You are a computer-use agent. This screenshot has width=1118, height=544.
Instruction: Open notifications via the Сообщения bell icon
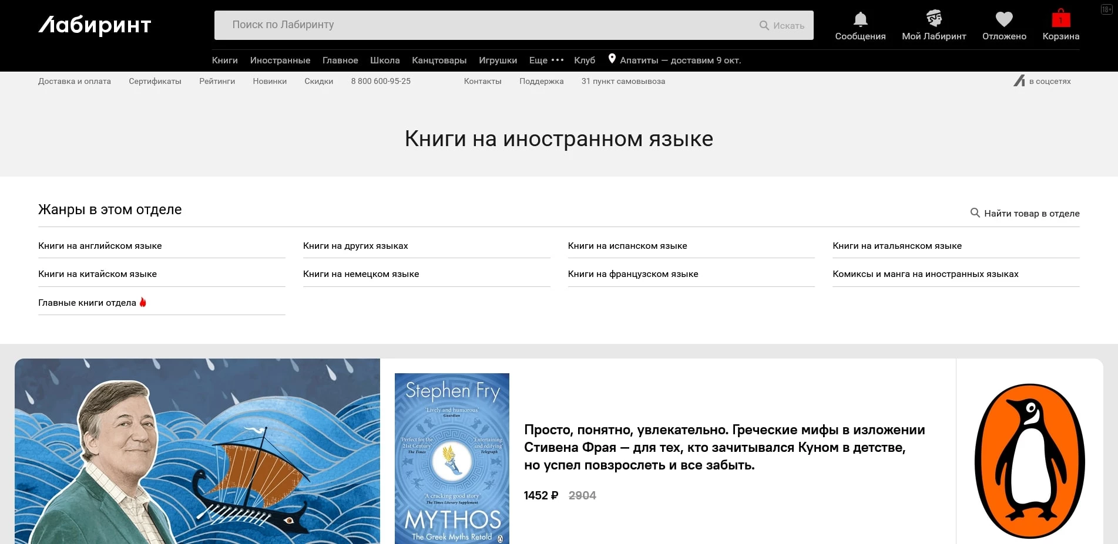pyautogui.click(x=860, y=19)
